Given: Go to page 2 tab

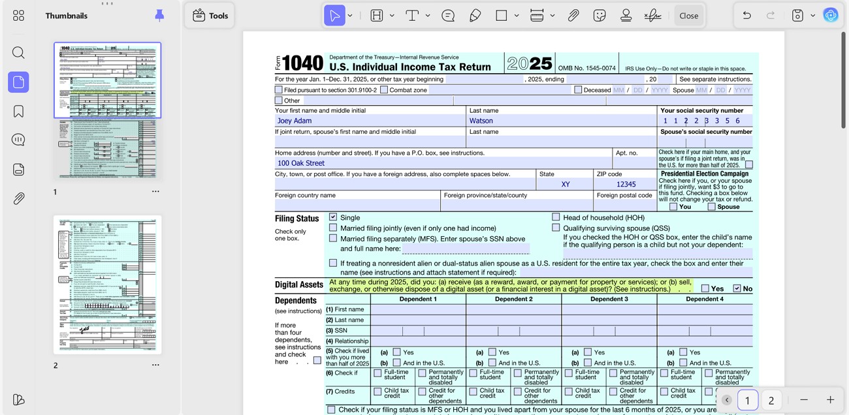Looking at the screenshot, I should click(771, 400).
